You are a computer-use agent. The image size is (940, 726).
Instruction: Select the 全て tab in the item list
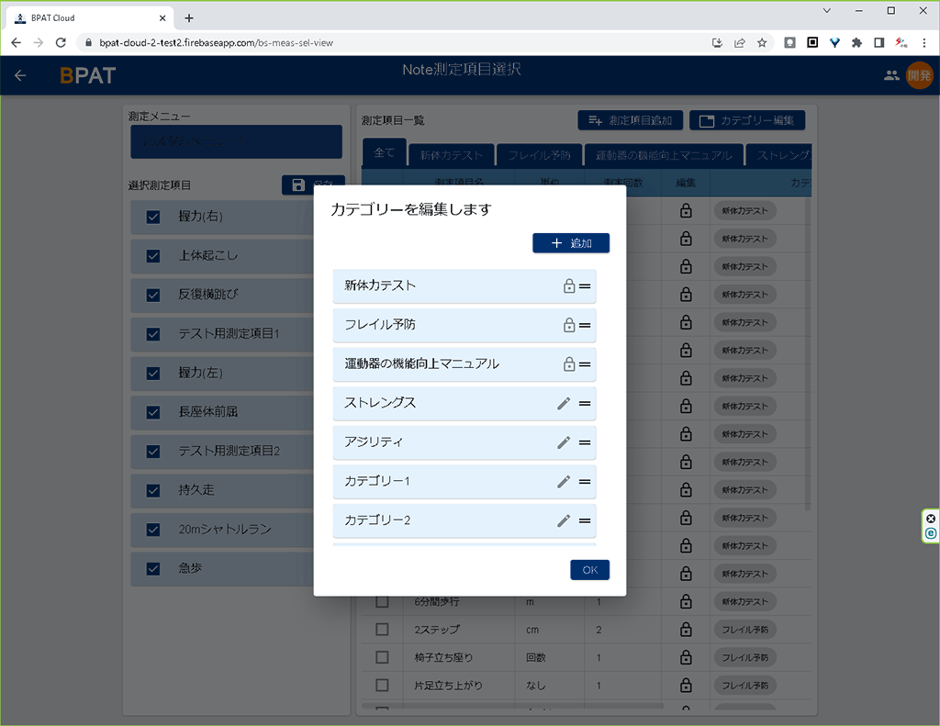(384, 152)
